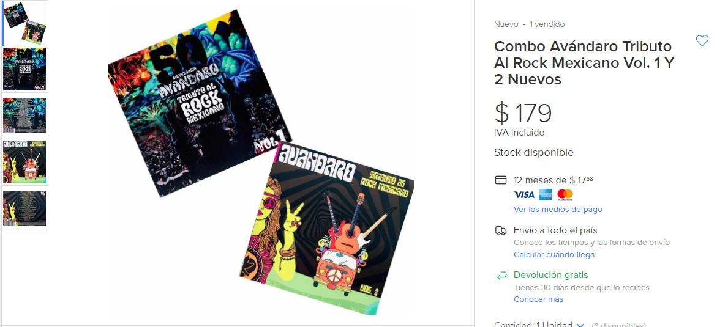Click the Mastercard logo
728x327 pixels.
coord(565,194)
